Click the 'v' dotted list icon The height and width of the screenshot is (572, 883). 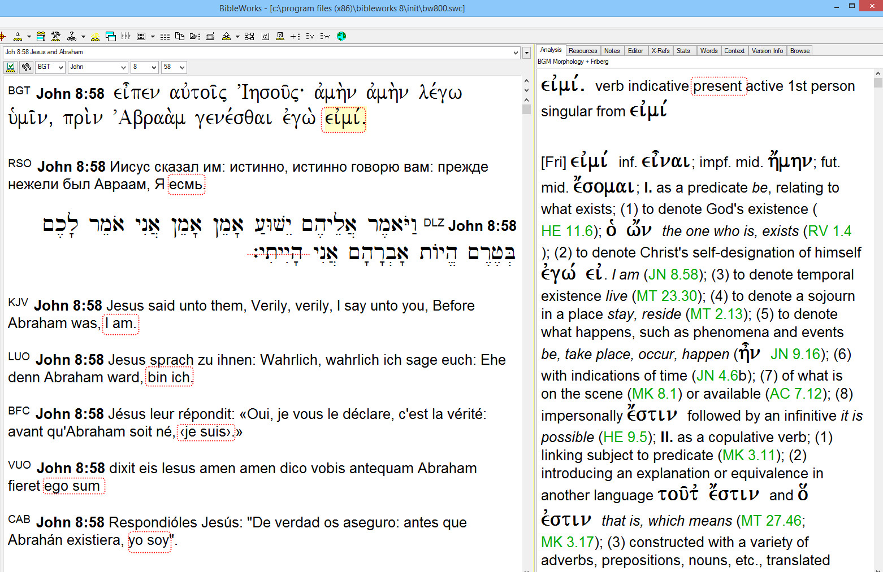coord(310,37)
